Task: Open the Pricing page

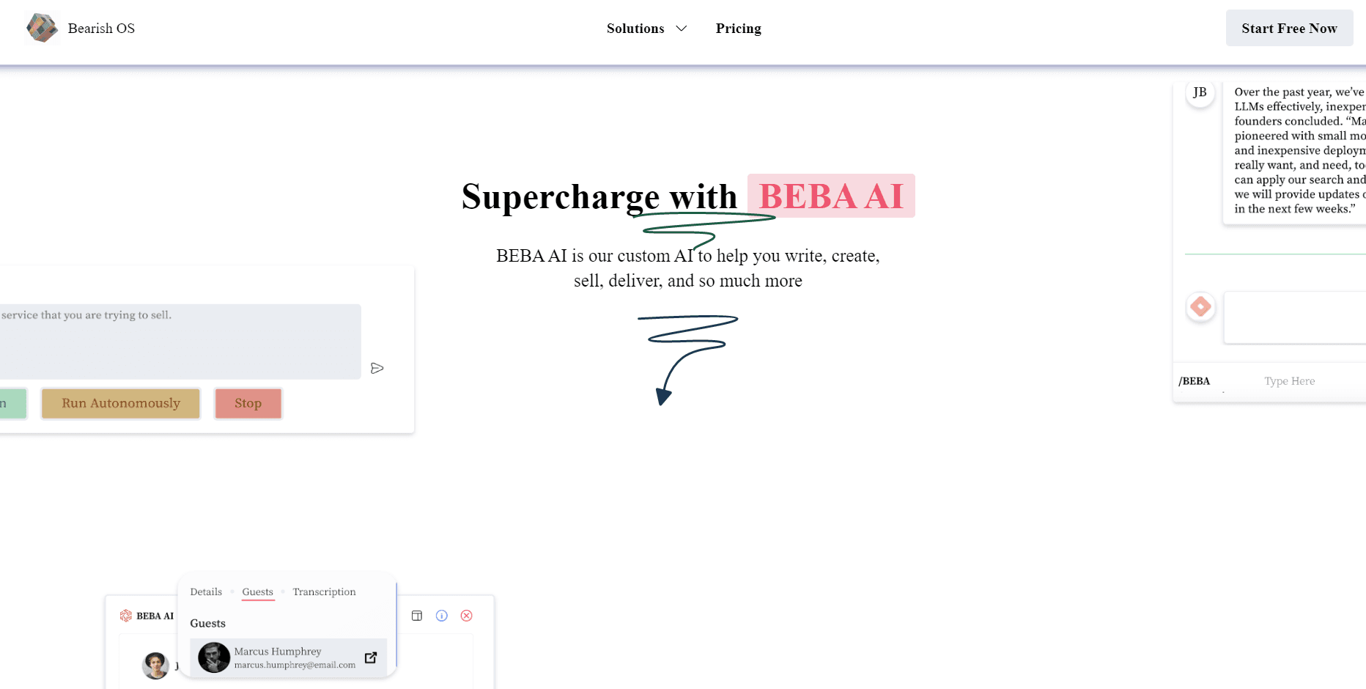Action: click(x=739, y=29)
